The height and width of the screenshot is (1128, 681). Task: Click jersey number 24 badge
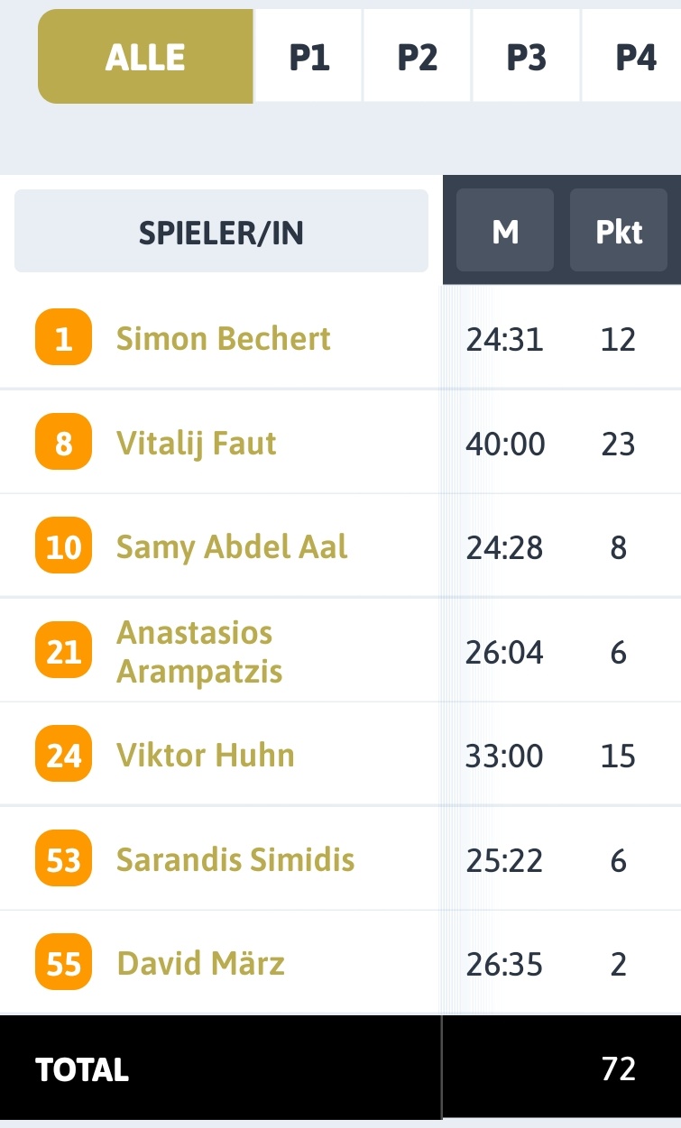point(64,754)
